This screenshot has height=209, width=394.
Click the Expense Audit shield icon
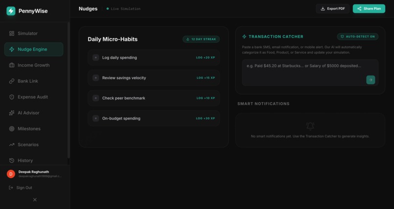[12, 97]
